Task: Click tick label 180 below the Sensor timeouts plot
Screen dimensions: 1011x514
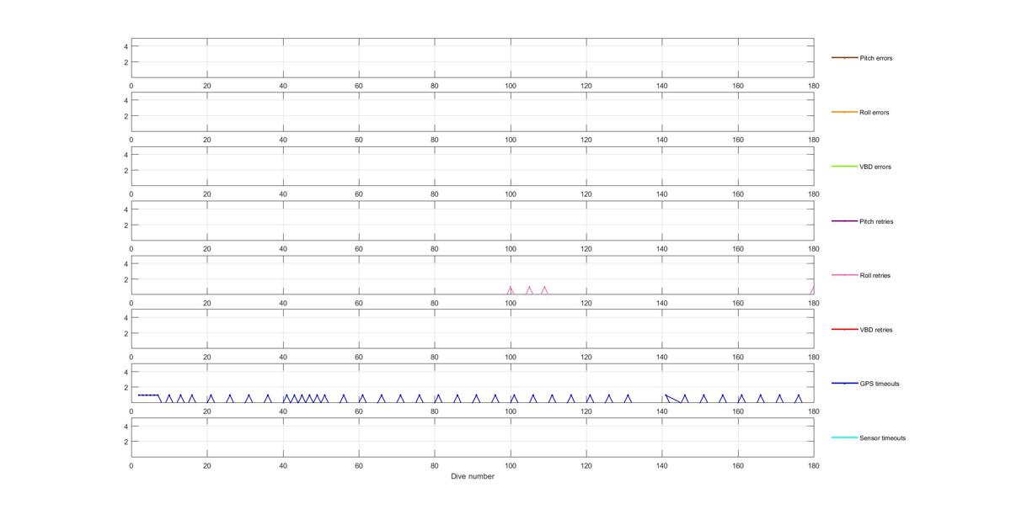Action: (813, 464)
